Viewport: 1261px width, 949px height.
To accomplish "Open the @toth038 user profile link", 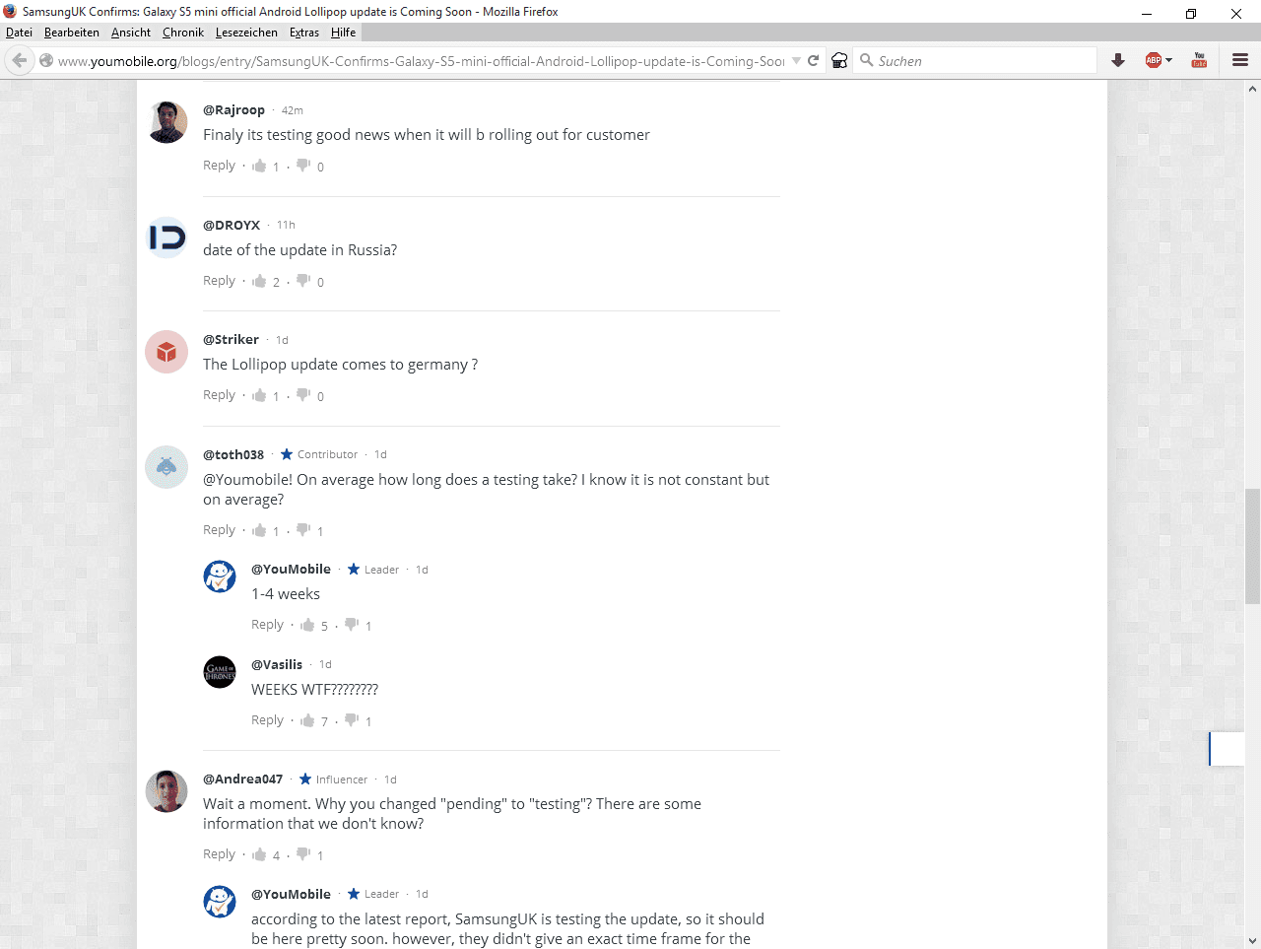I will 233,454.
